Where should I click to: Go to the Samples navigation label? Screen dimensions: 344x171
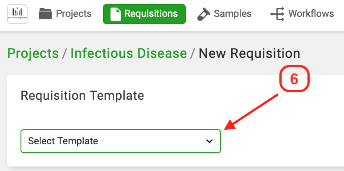coord(233,14)
